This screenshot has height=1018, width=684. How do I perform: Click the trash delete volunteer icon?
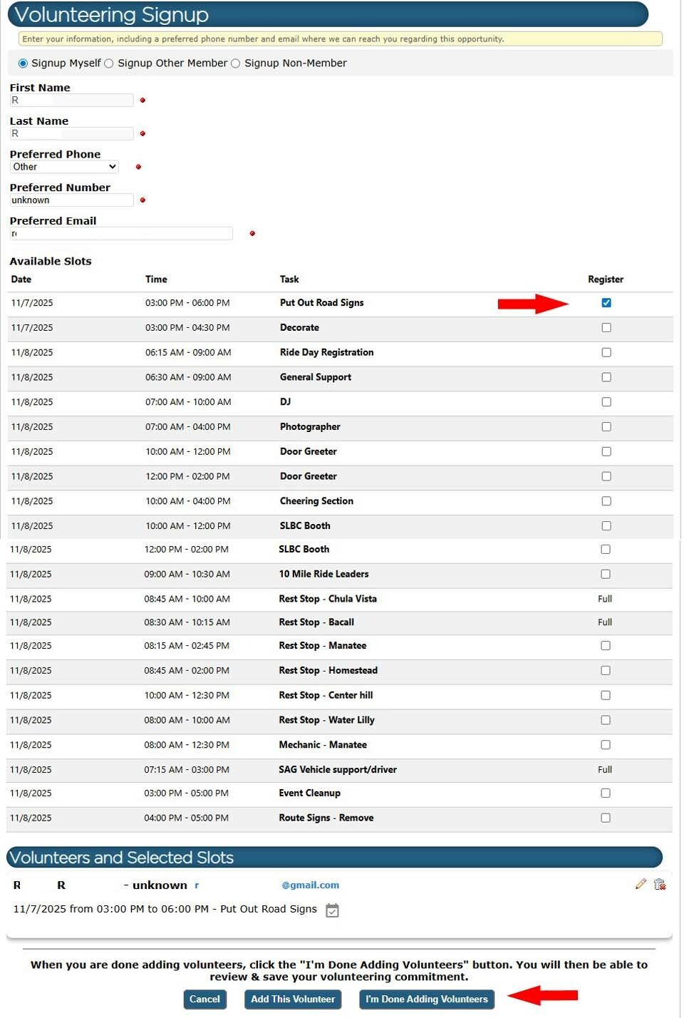pyautogui.click(x=660, y=884)
